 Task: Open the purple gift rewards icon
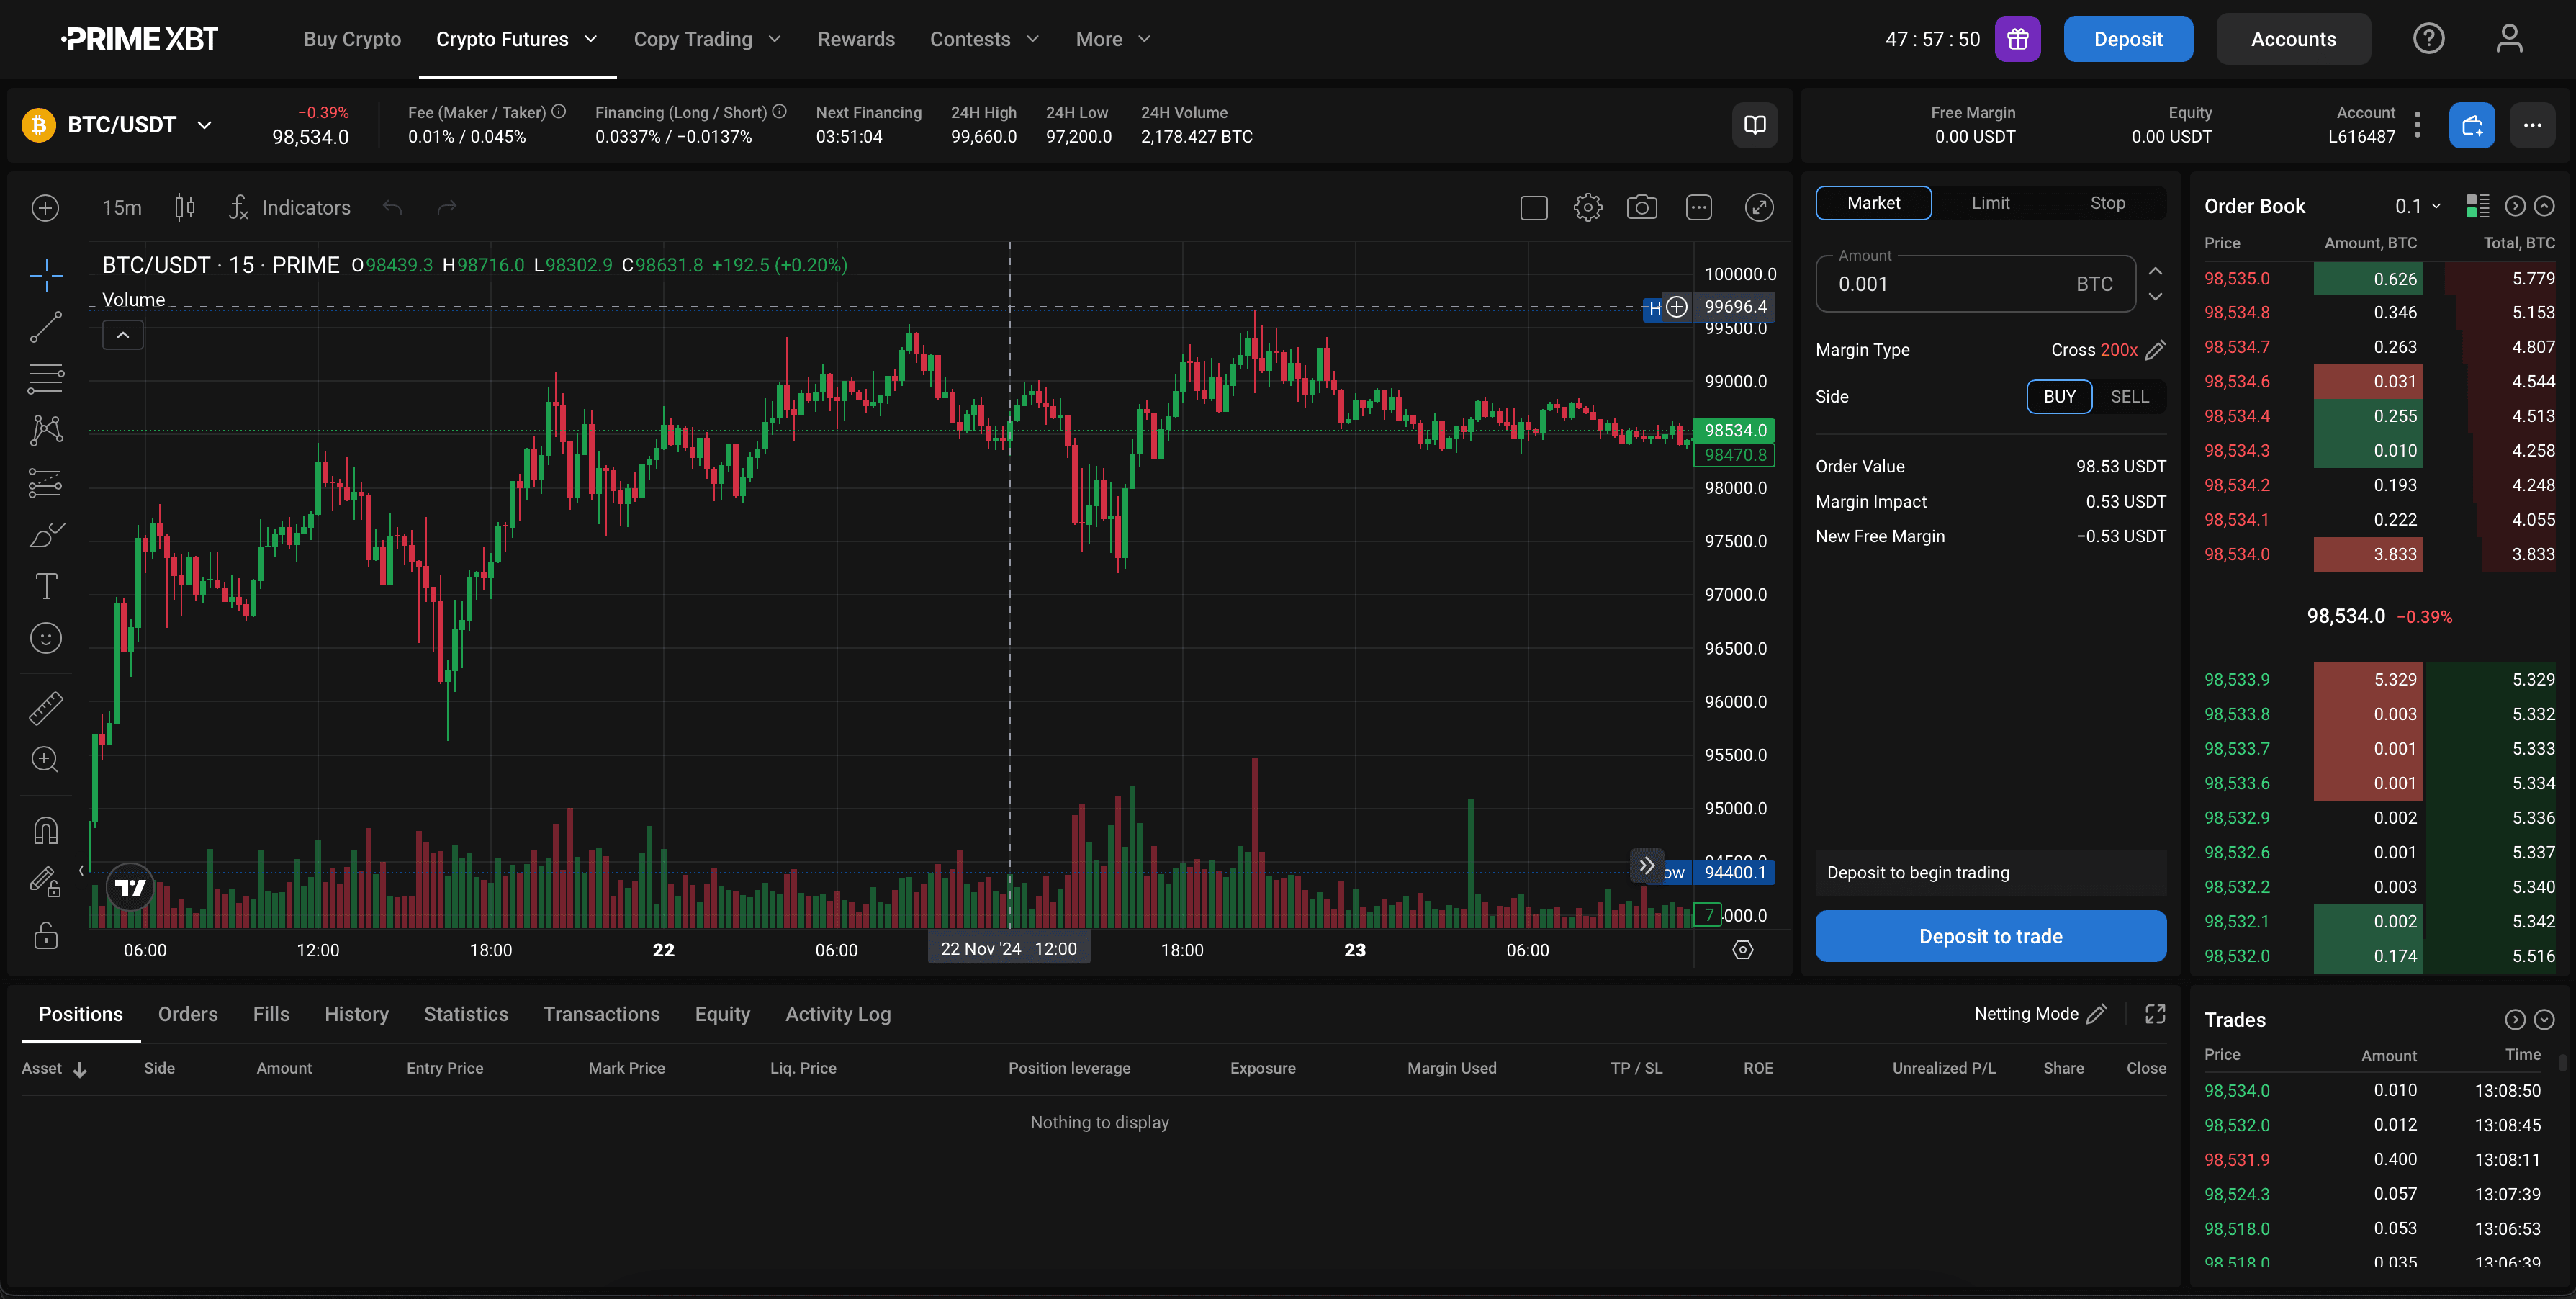(2017, 39)
